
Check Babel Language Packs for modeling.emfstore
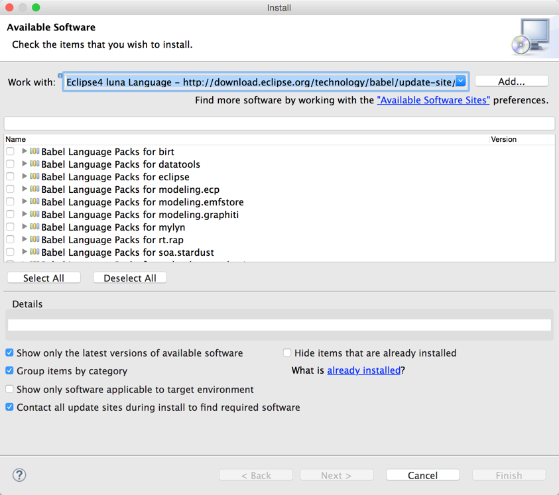(x=10, y=201)
